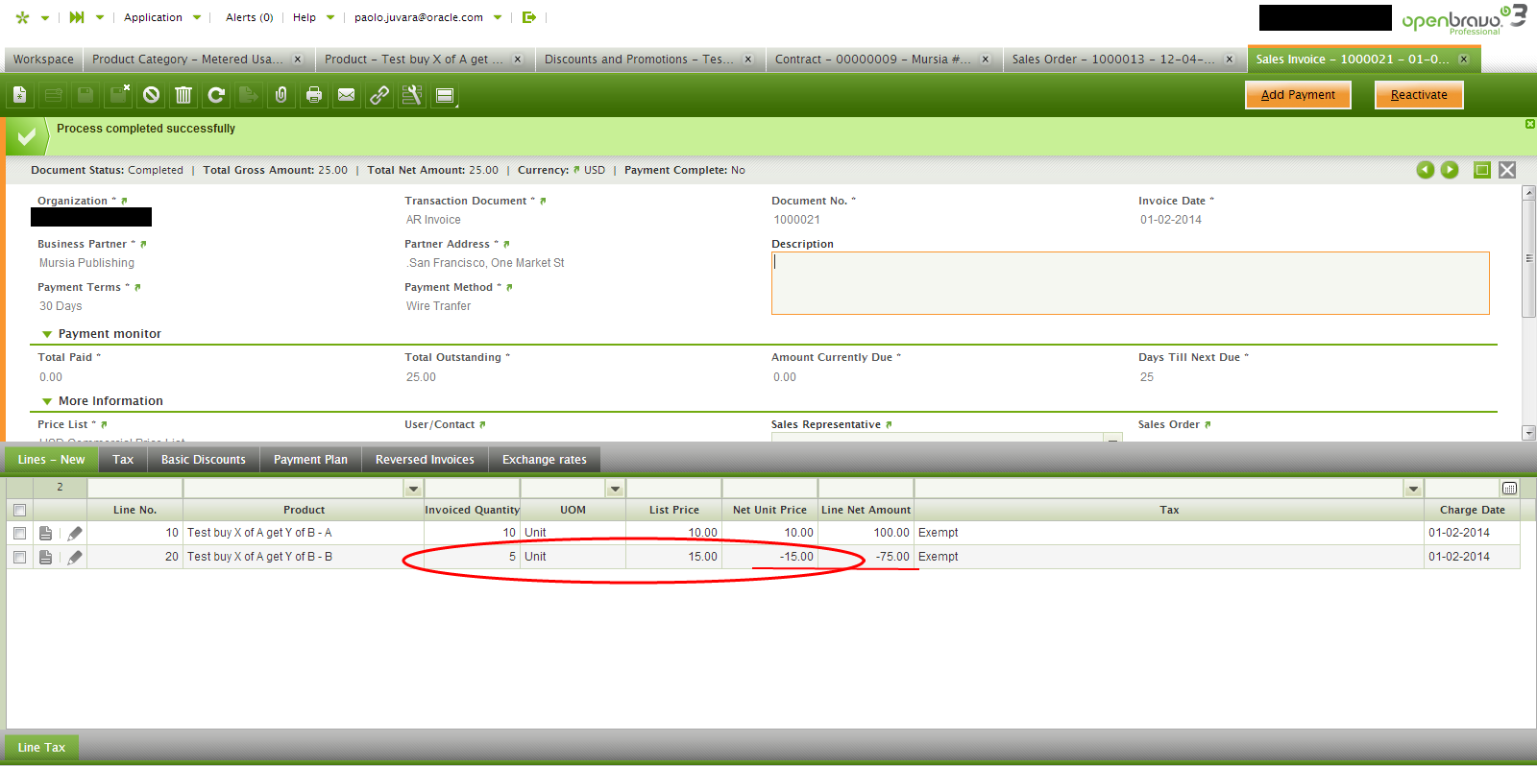Click the Create New Record toolbar icon
Viewport: 1537px width, 766px height.
(20, 95)
